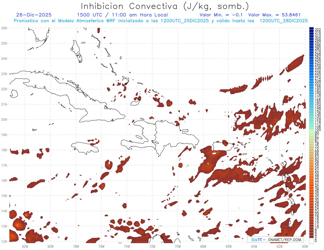Click the '80W' longitude label
This screenshot has width=324, height=250.
click(50, 246)
